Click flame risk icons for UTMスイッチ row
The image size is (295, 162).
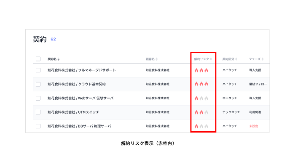coord(201,112)
